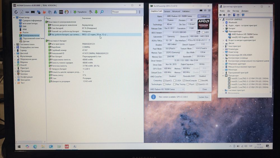Click the Lookup button in GPU-Z

(x=204, y=16)
